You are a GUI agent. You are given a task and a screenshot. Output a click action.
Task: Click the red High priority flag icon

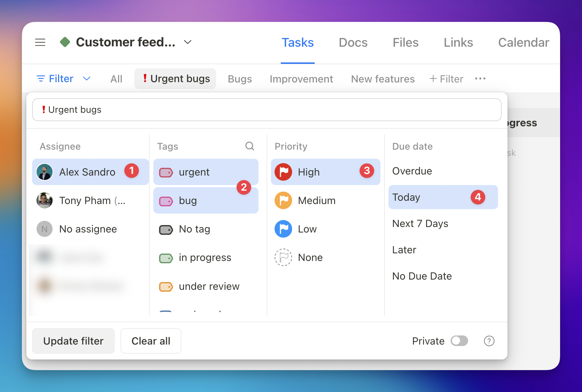283,172
